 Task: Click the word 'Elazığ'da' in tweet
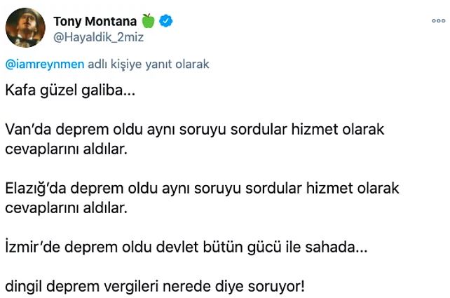click(36, 190)
